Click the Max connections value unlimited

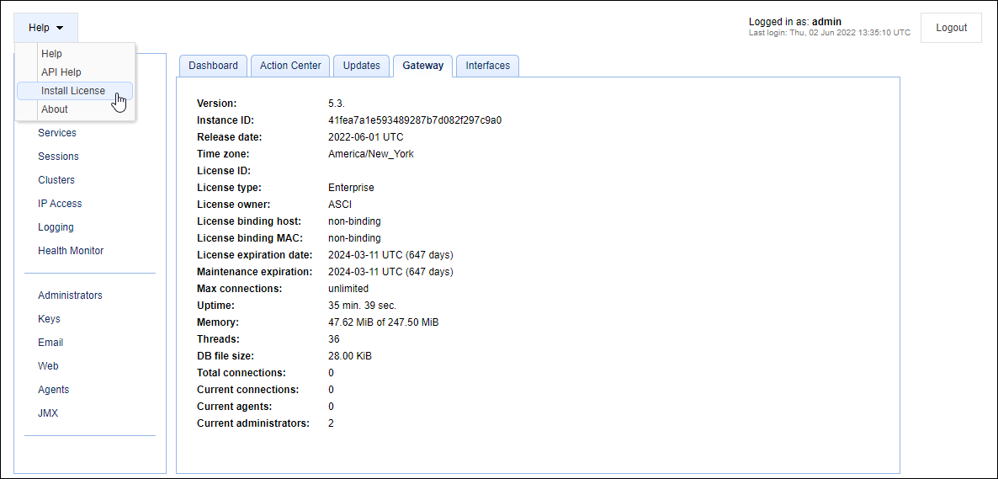click(x=348, y=289)
